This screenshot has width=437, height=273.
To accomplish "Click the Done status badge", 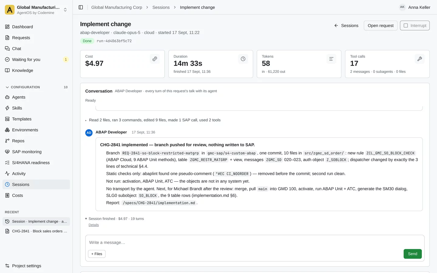I will [x=87, y=41].
